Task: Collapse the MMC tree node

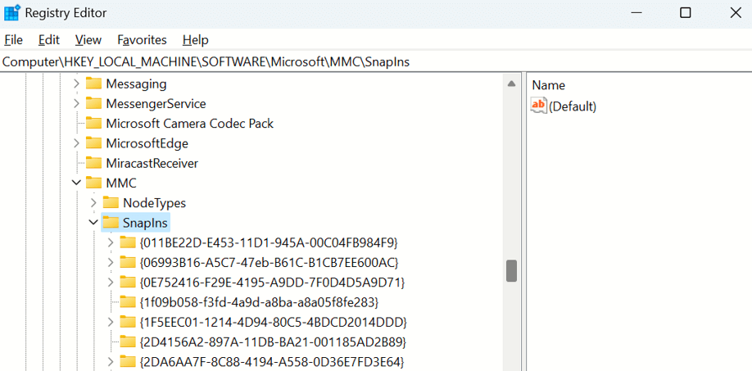Action: pos(76,183)
